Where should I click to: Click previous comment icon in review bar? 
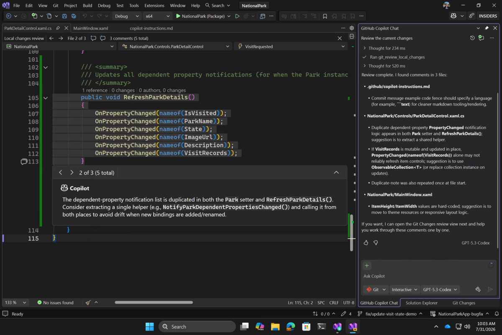(93, 38)
